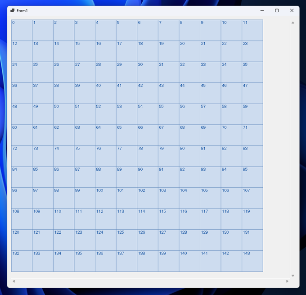Screen dimensions: 306x295
Task: Click grid cell 72
Action: 22,156
